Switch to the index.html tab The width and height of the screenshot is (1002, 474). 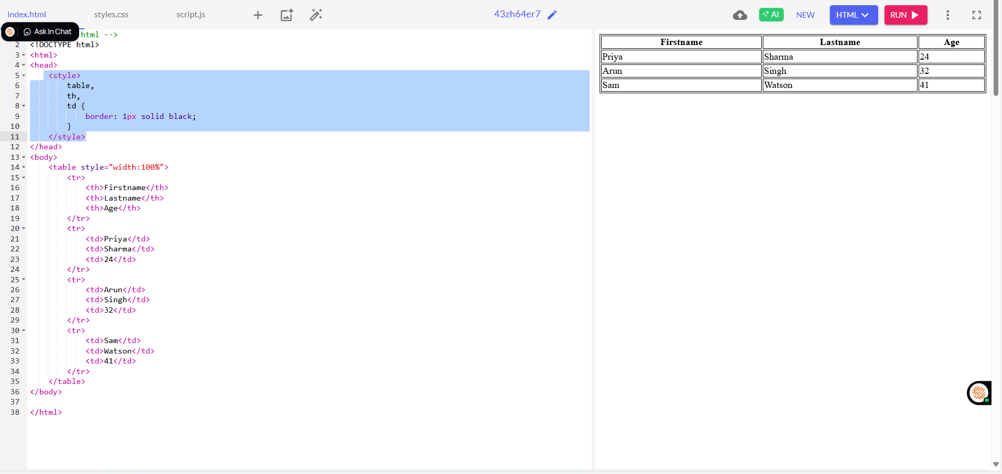(27, 15)
